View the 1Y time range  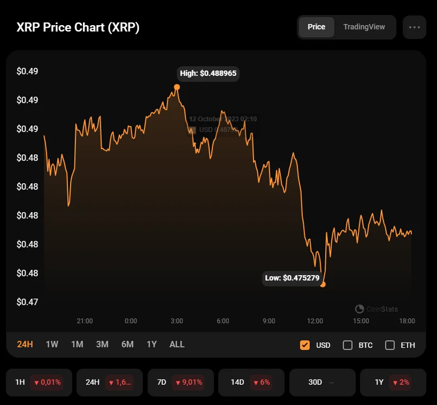pyautogui.click(x=151, y=344)
